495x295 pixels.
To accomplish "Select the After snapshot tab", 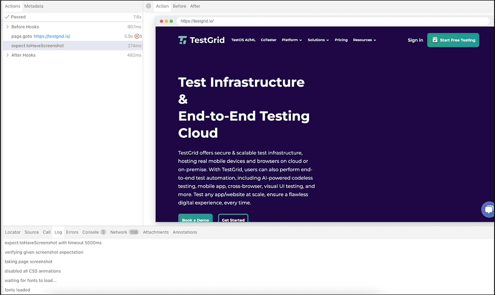I will click(195, 6).
